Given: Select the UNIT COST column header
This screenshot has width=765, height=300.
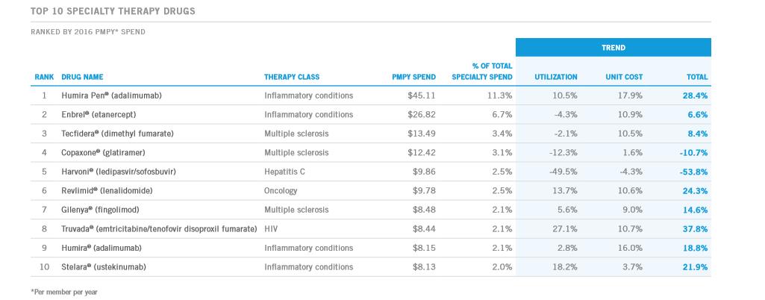Looking at the screenshot, I should click(624, 77).
